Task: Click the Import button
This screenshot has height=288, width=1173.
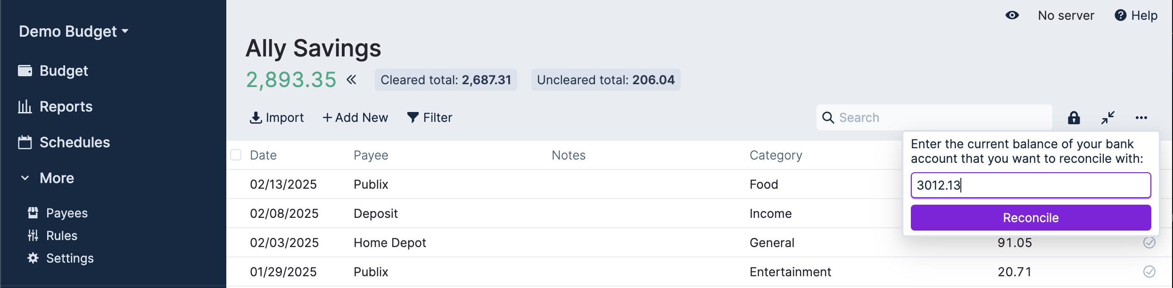Action: (x=277, y=118)
